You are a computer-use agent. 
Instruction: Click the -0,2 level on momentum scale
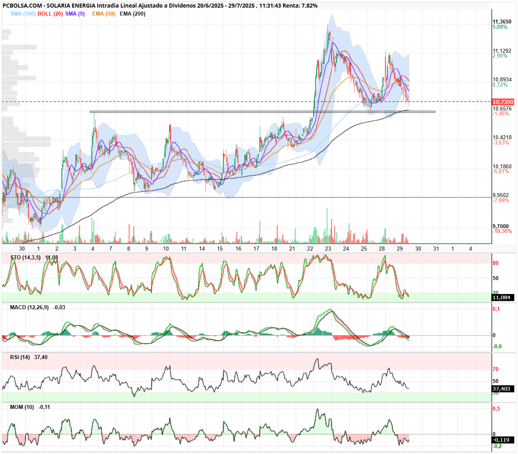497,446
